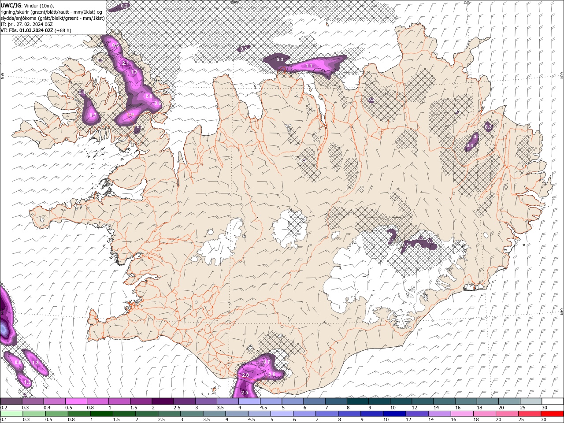Click the "20W" longitude label

point(234,2)
